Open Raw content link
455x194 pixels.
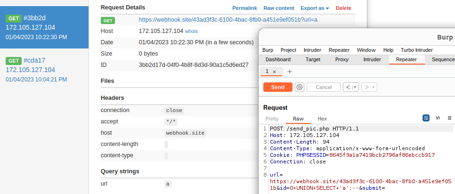pos(279,8)
